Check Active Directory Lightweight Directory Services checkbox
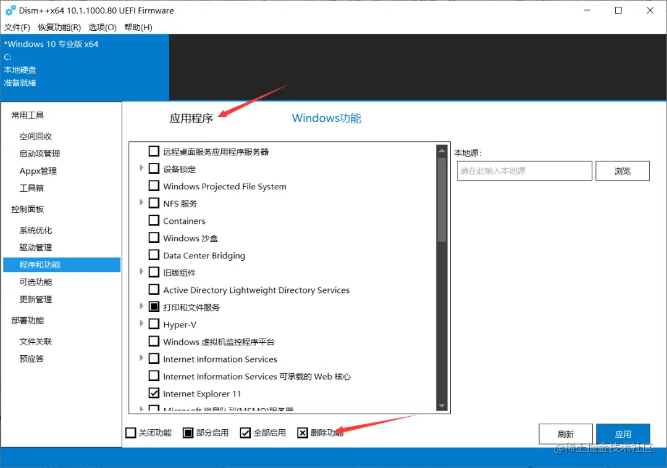 [x=154, y=289]
